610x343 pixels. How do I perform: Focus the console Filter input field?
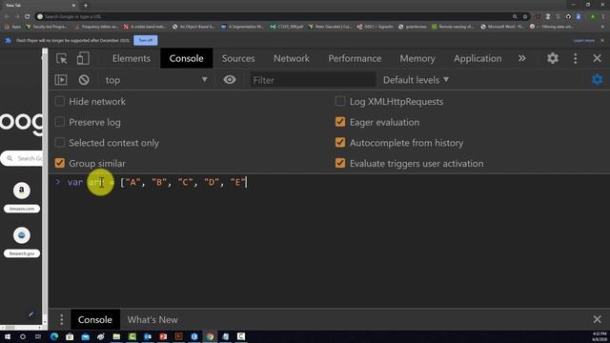coord(313,80)
